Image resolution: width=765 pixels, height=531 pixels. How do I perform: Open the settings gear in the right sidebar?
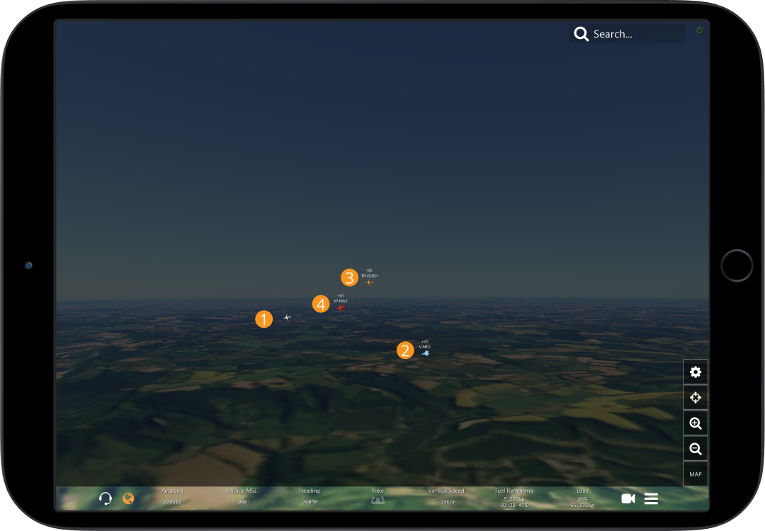point(695,372)
